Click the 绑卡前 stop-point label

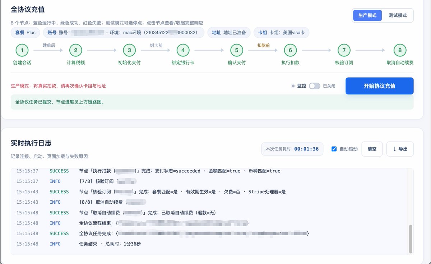tap(156, 46)
